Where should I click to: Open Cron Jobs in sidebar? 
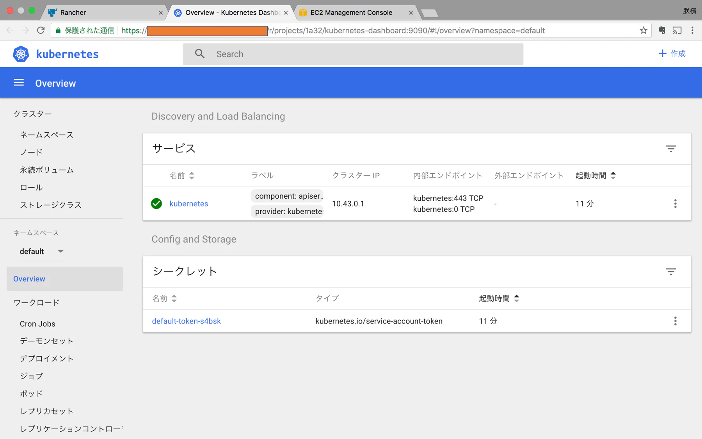pos(37,323)
